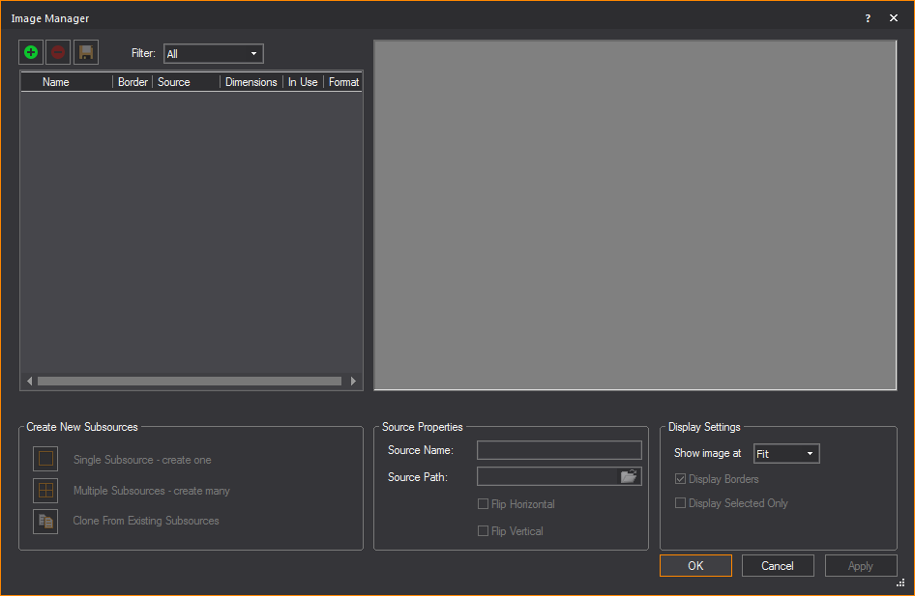The height and width of the screenshot is (596, 915).
Task: Expand the Show image at Fit dropdown
Action: (785, 454)
